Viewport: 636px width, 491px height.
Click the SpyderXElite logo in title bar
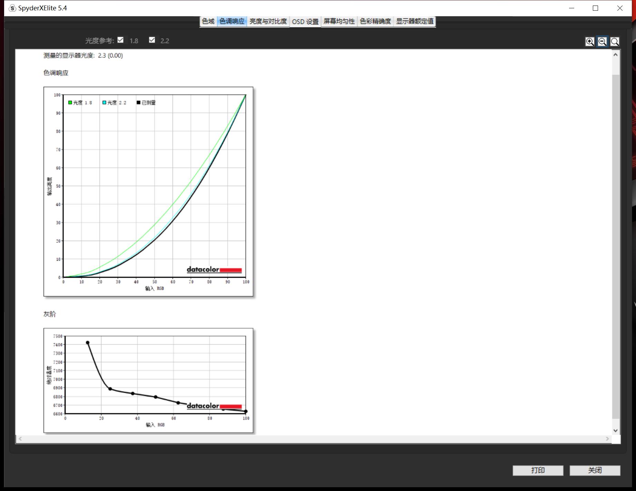click(12, 8)
